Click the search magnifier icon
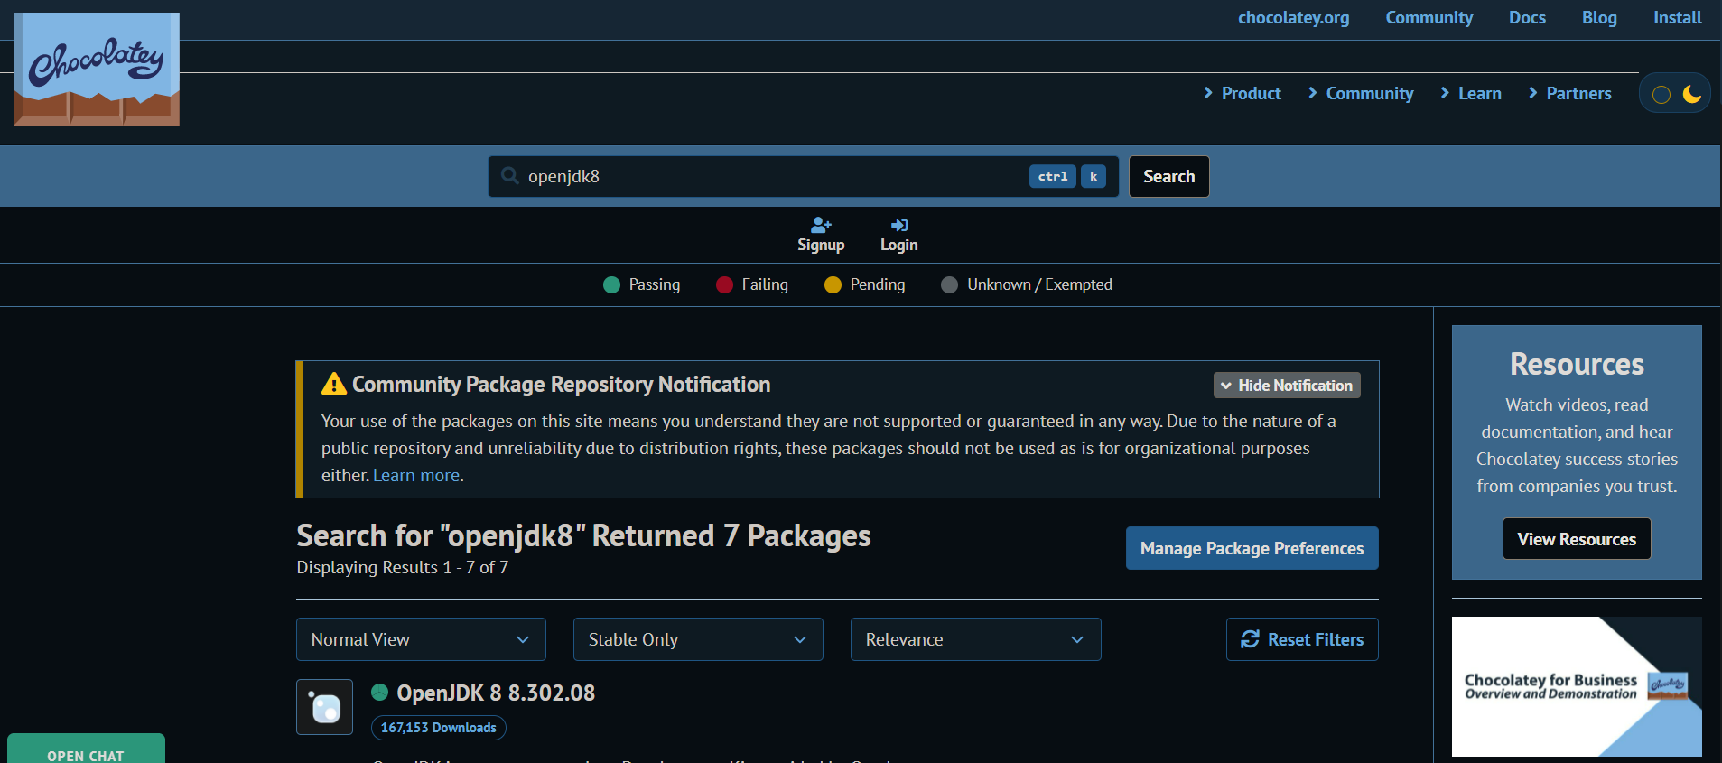The image size is (1722, 763). (x=510, y=175)
